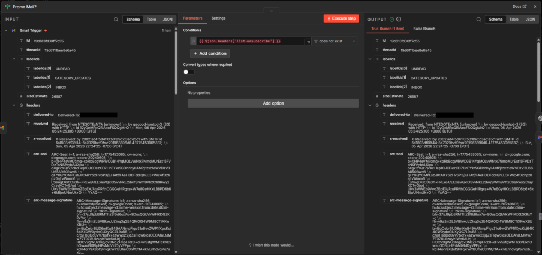The height and width of the screenshot is (255, 542).
Task: Click the Add condition button
Action: tap(210, 53)
